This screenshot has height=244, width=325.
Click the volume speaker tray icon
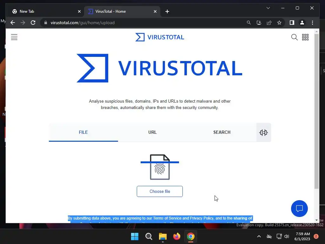click(x=287, y=236)
